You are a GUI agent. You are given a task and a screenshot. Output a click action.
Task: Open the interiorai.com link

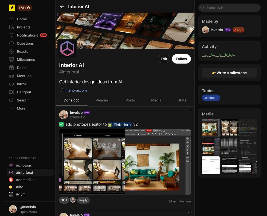click(x=76, y=90)
